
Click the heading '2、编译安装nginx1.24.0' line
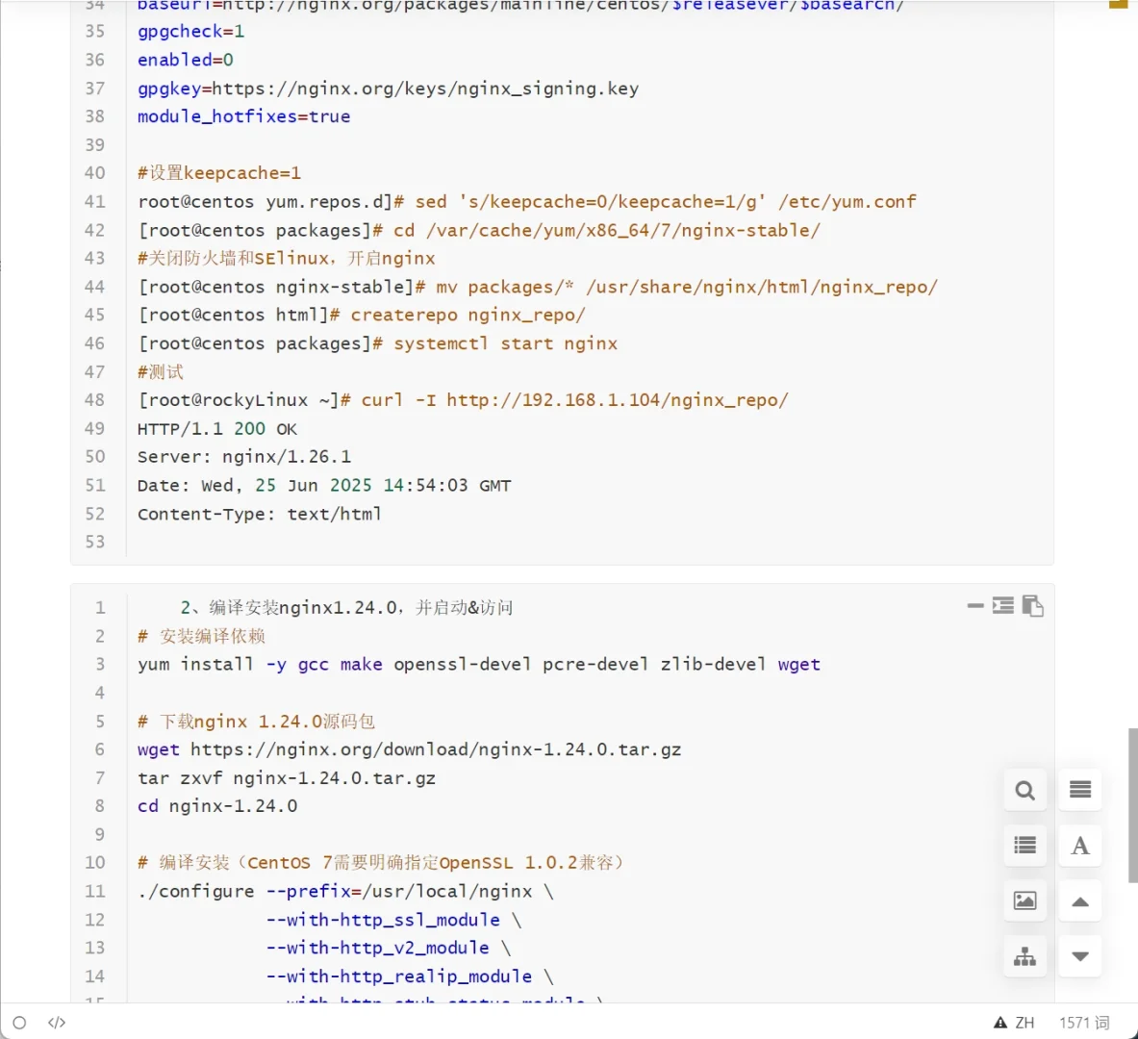coord(346,608)
